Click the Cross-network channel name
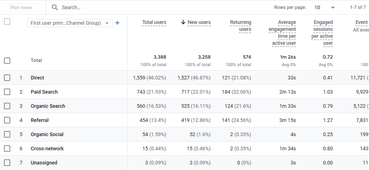369x170 pixels. coord(47,149)
